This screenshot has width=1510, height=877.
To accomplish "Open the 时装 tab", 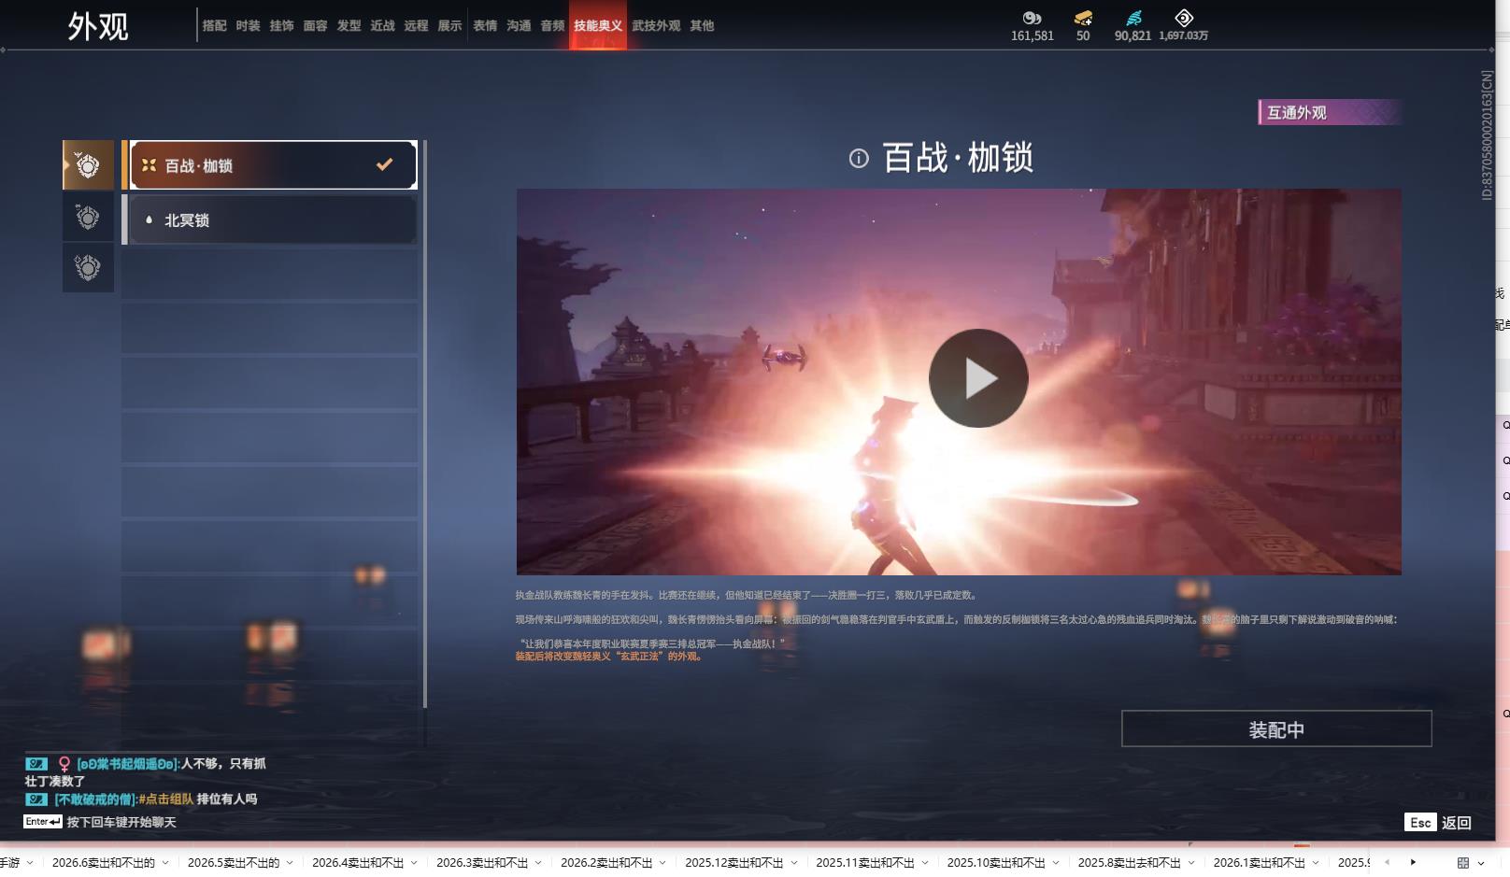I will point(249,25).
